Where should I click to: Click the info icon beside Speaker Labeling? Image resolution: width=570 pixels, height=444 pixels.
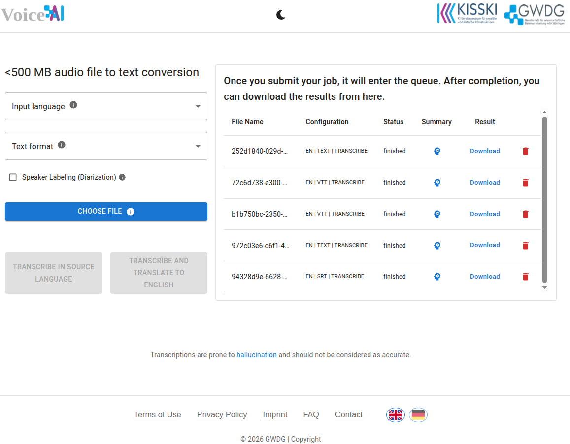pyautogui.click(x=122, y=177)
